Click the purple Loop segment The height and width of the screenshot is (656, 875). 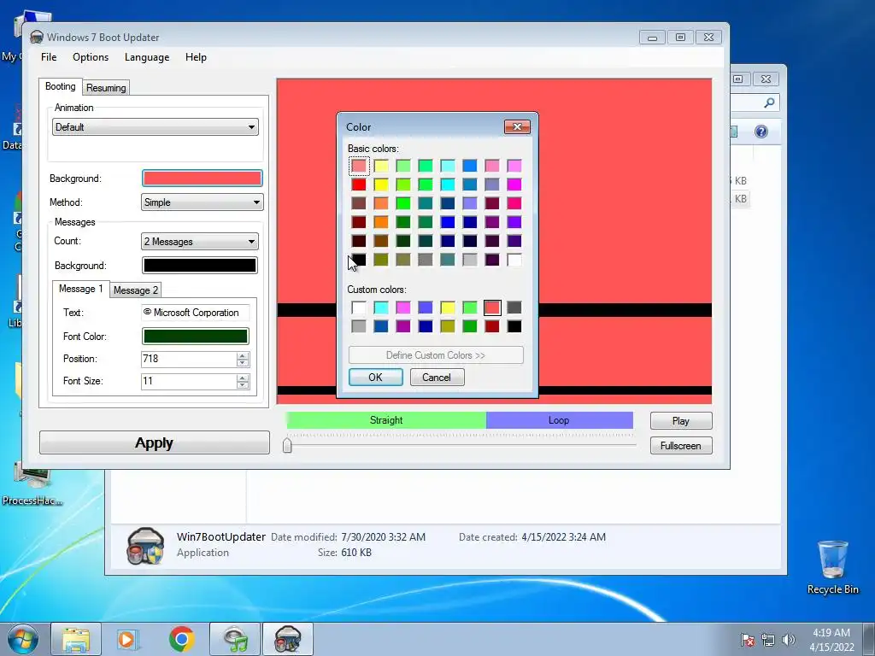point(559,420)
